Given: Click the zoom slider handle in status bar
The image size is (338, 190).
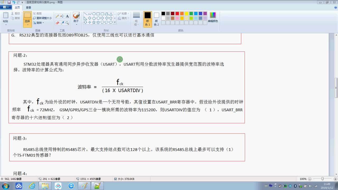Looking at the screenshot, I should pos(322,179).
